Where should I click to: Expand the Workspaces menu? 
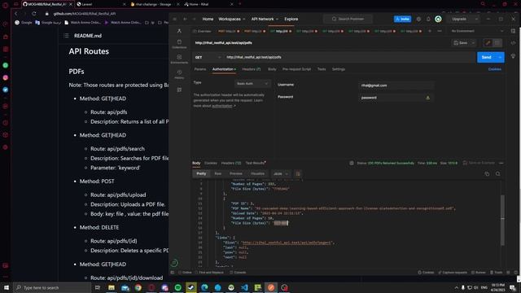[x=231, y=20]
